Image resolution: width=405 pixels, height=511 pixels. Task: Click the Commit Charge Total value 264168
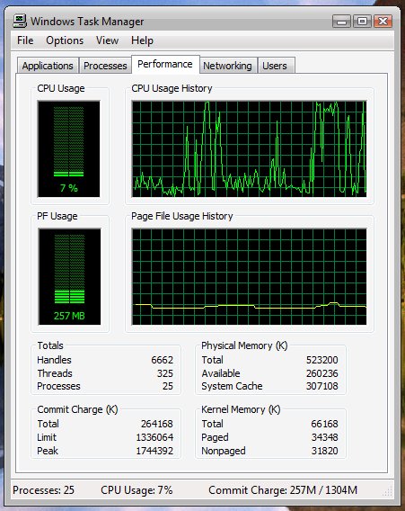tap(157, 424)
